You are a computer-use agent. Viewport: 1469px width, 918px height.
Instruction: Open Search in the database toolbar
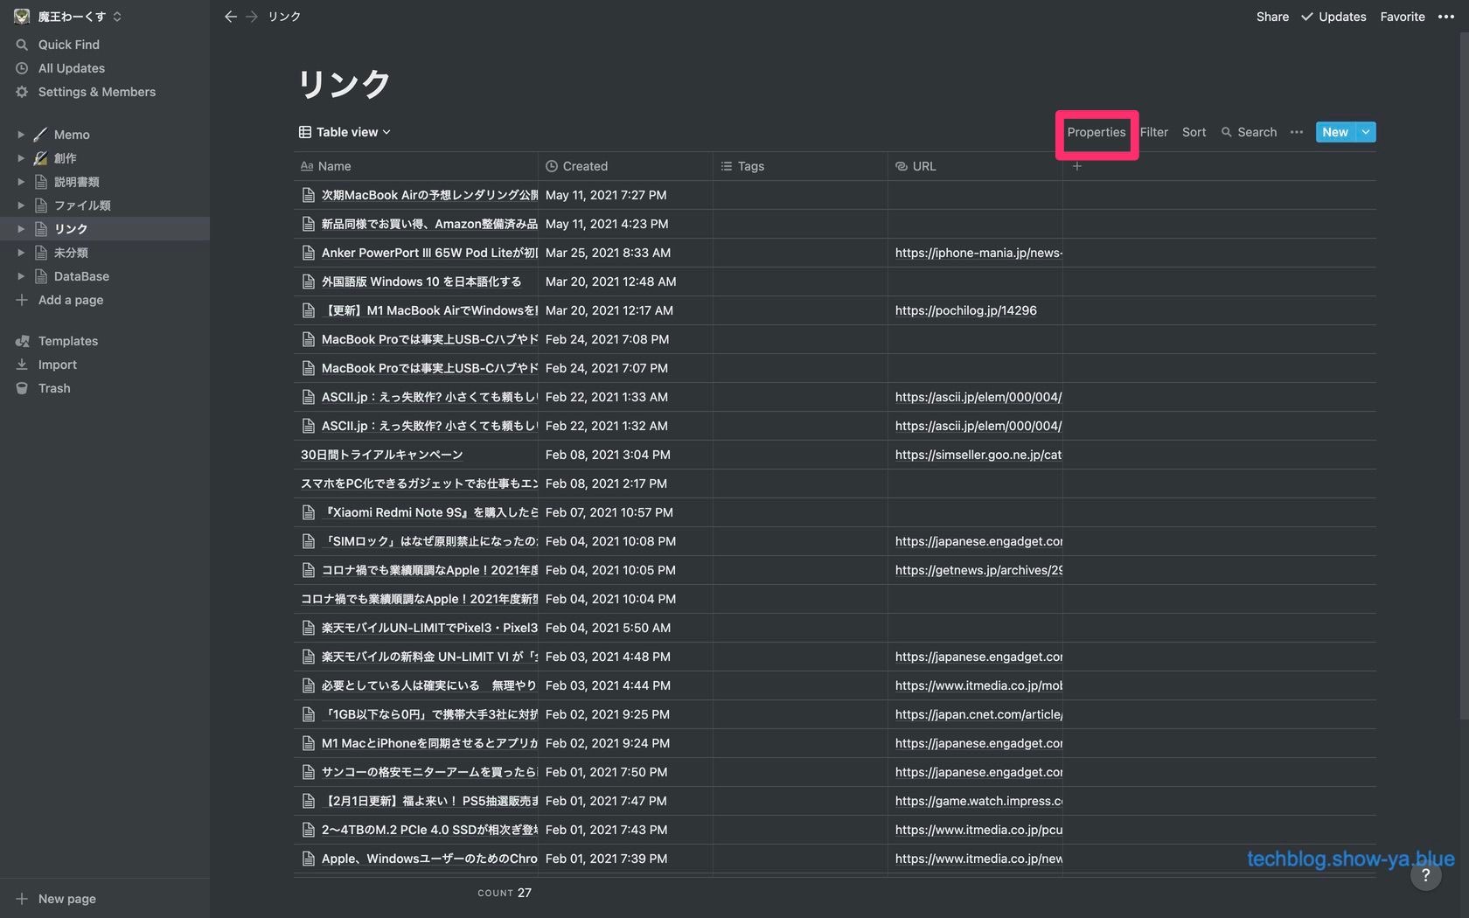[x=1250, y=132]
